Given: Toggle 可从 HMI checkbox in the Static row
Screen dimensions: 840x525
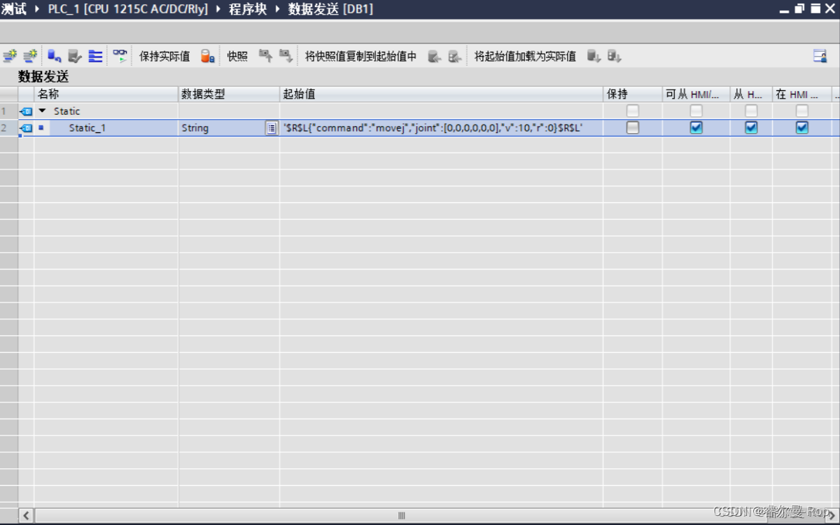Looking at the screenshot, I should coord(696,111).
